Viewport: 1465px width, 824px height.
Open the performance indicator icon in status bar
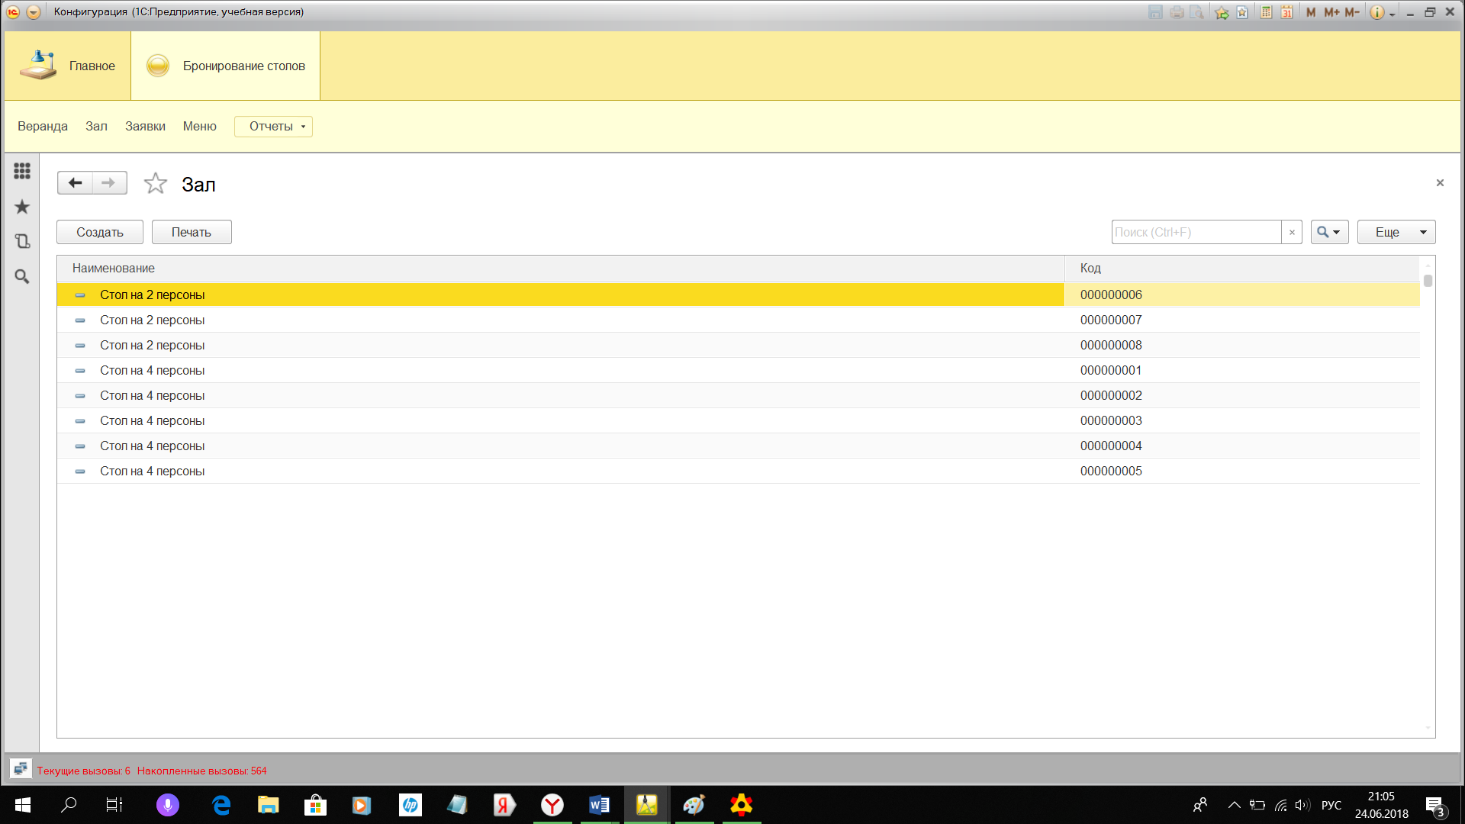click(x=21, y=769)
